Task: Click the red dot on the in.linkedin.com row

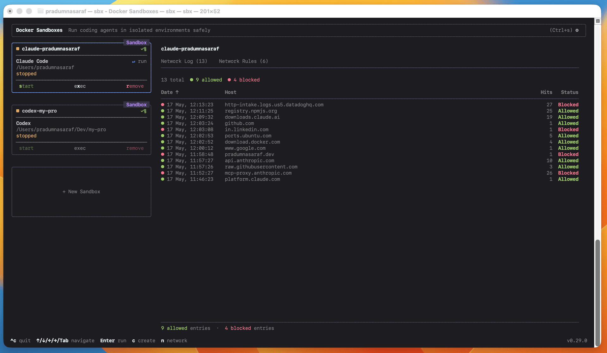Action: pos(162,130)
